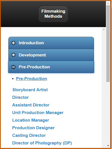Open the Storyboard Artist entry
The image size is (112, 149).
(30, 90)
